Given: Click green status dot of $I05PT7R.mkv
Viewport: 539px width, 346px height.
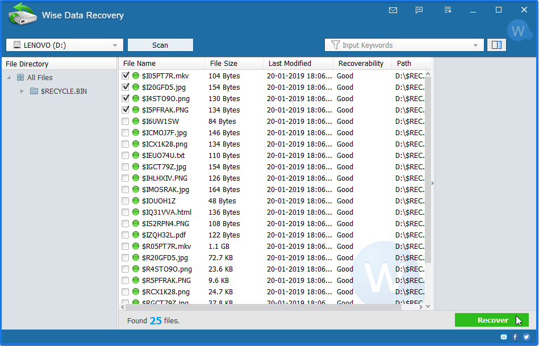Looking at the screenshot, I should (x=136, y=76).
